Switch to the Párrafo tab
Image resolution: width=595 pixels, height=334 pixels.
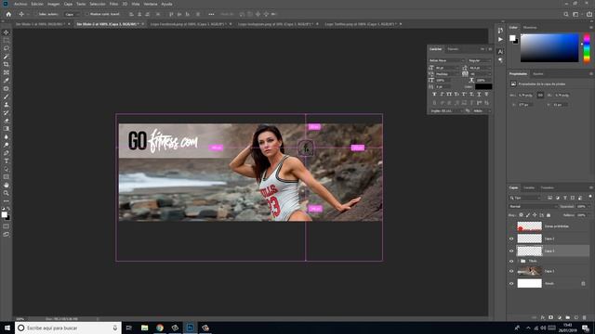tap(453, 49)
